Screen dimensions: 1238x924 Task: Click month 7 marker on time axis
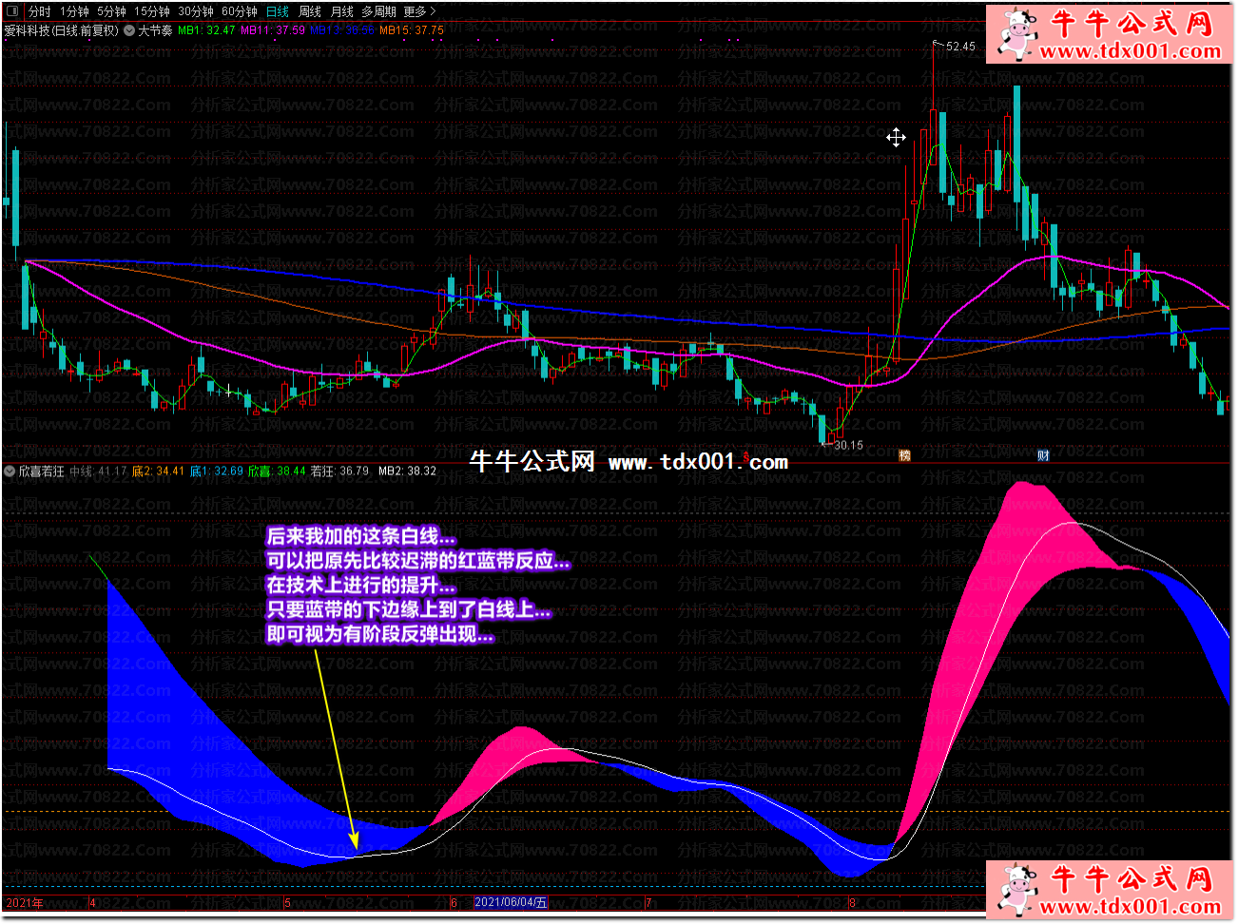click(649, 902)
